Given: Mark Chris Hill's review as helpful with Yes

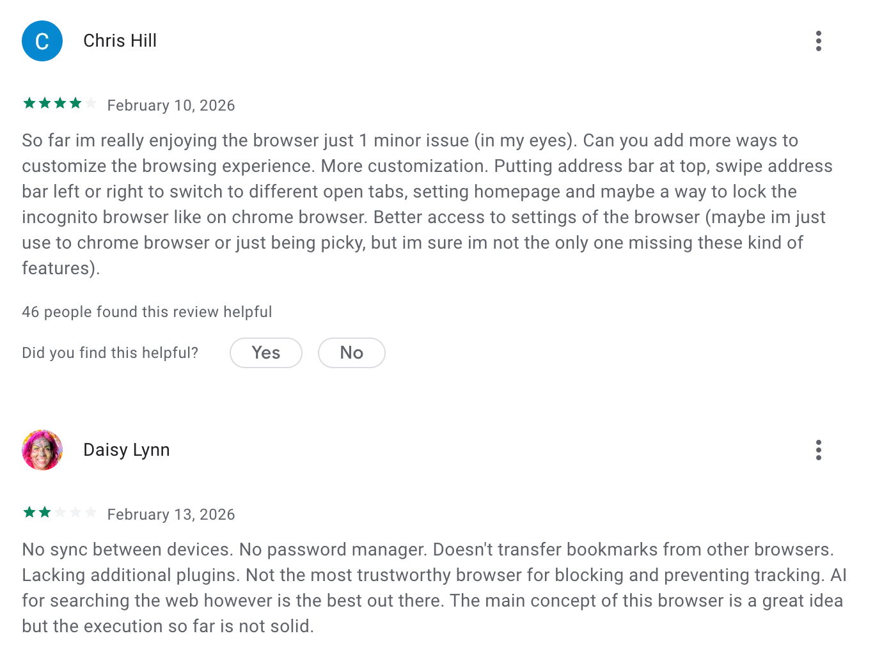Looking at the screenshot, I should coord(265,352).
